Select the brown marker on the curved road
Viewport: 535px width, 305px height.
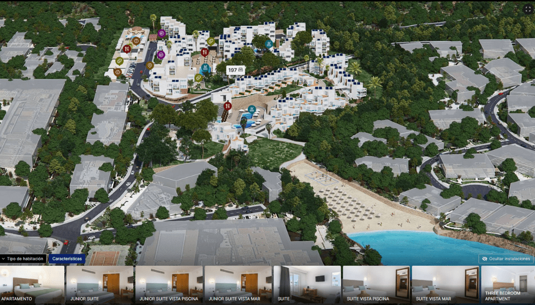pyautogui.click(x=150, y=65)
